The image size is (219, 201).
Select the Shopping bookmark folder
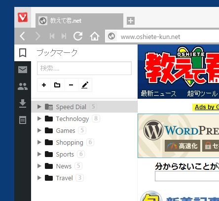[x=84, y=142]
